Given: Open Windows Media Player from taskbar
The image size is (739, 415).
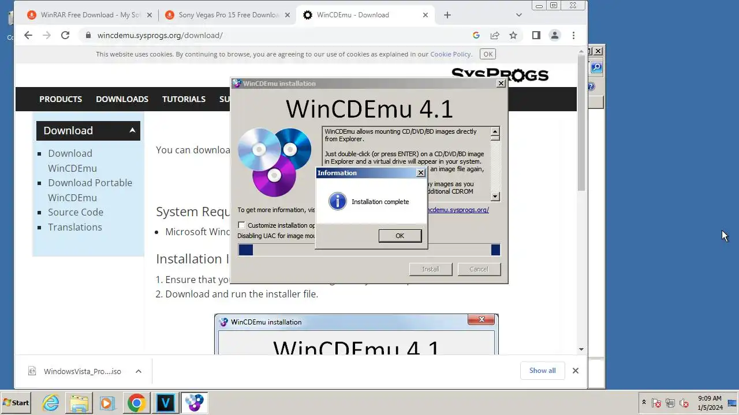Looking at the screenshot, I should pos(107,403).
